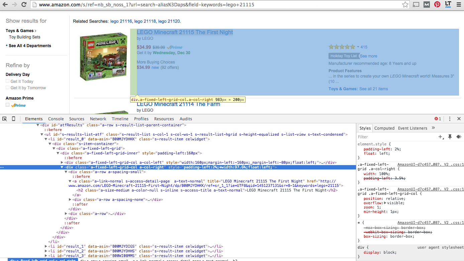
Task: Open rating dropdown arrow beside 415
Action: tap(358, 47)
